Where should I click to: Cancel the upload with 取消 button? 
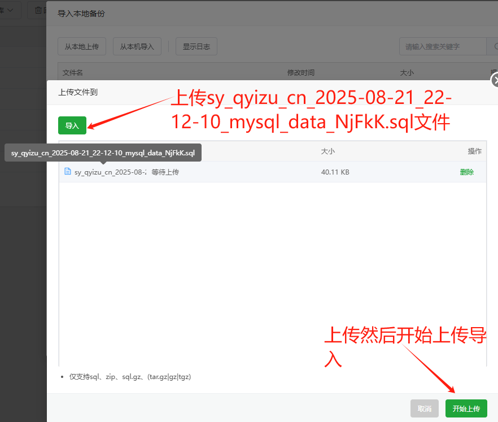click(x=425, y=408)
